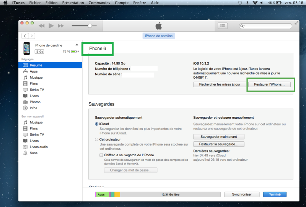
Task: Click the search field in iTunes
Action: 265,26
